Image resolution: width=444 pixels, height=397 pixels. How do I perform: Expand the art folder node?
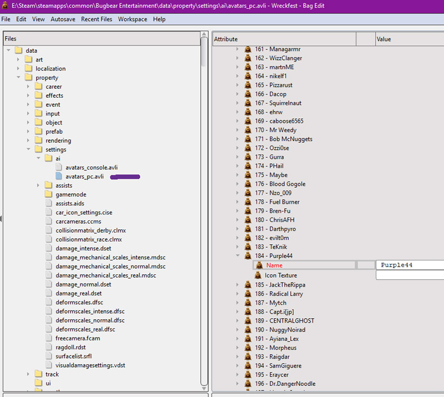18,59
